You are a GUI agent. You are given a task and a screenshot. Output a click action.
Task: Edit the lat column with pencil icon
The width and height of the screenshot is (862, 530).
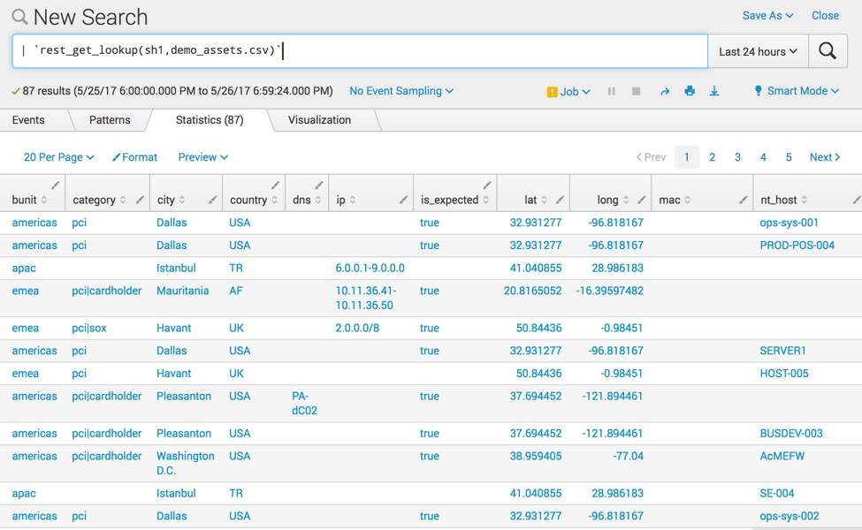click(x=560, y=200)
